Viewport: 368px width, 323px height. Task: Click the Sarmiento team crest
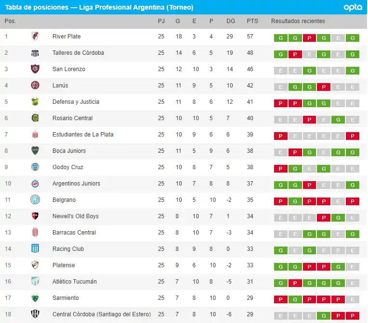[35, 298]
